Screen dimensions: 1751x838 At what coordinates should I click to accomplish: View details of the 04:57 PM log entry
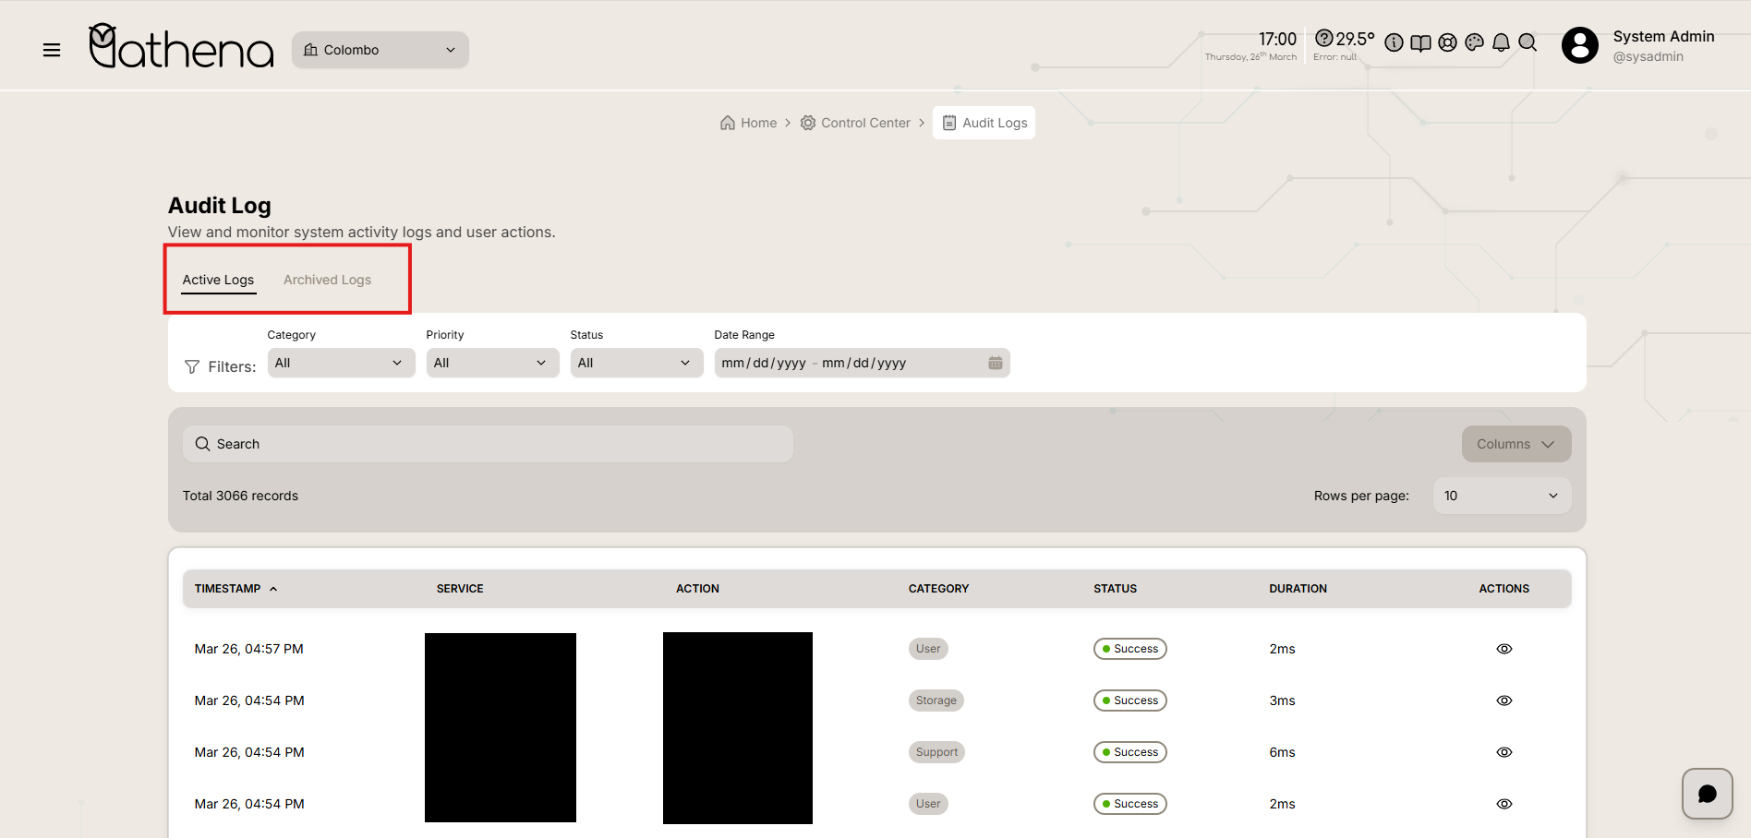tap(1503, 649)
